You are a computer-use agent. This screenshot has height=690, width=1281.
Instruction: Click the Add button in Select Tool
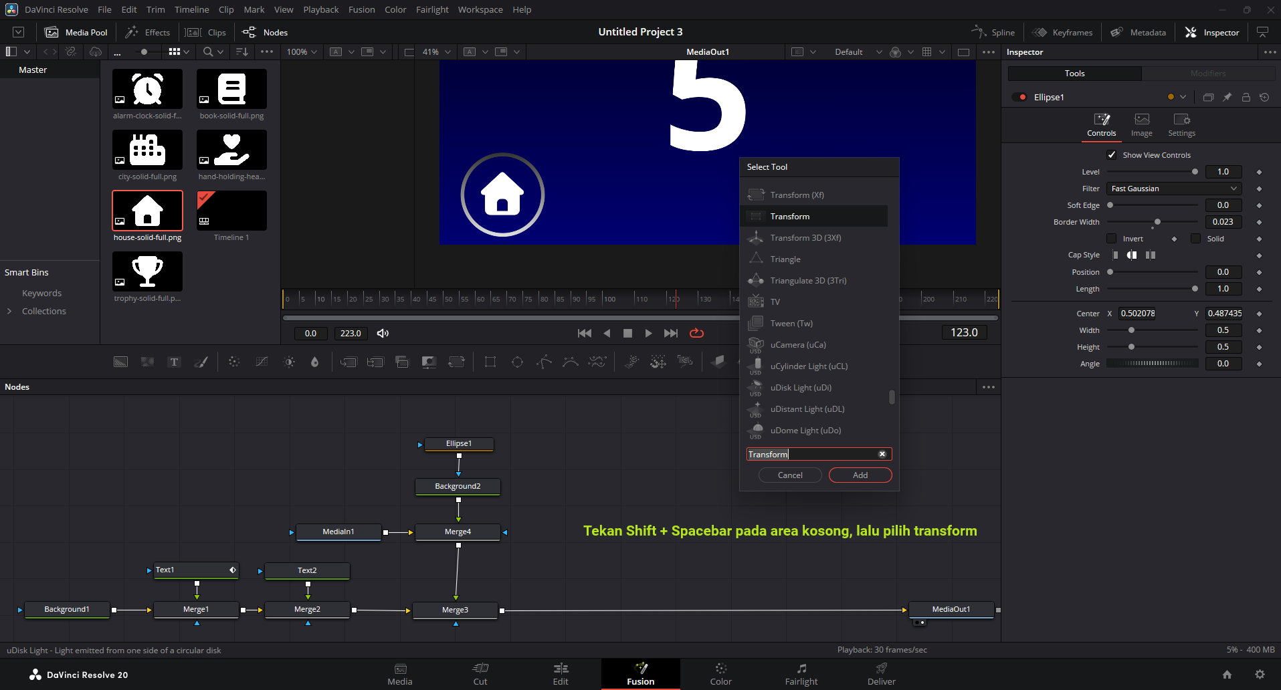click(860, 475)
